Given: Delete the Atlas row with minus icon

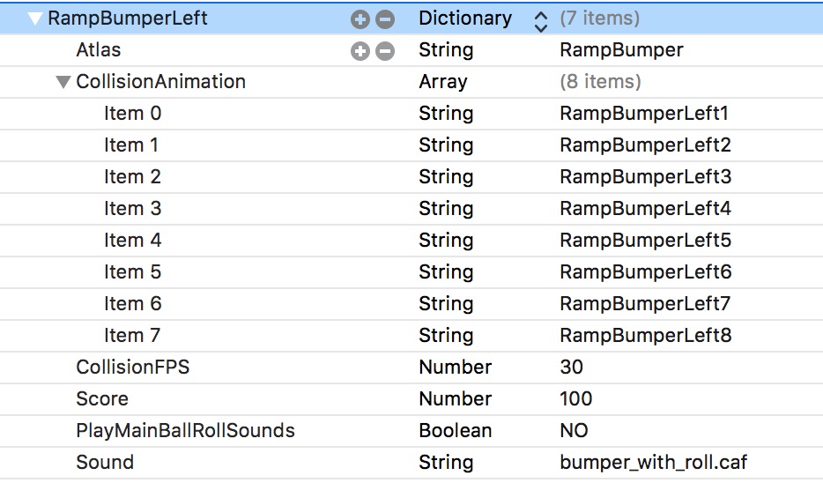Looking at the screenshot, I should click(385, 51).
